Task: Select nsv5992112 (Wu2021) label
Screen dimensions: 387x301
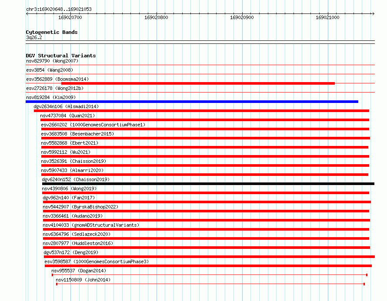Action: click(x=66, y=152)
